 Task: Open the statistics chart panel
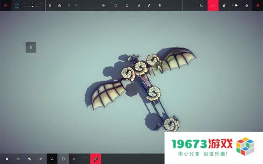(x=202, y=6)
